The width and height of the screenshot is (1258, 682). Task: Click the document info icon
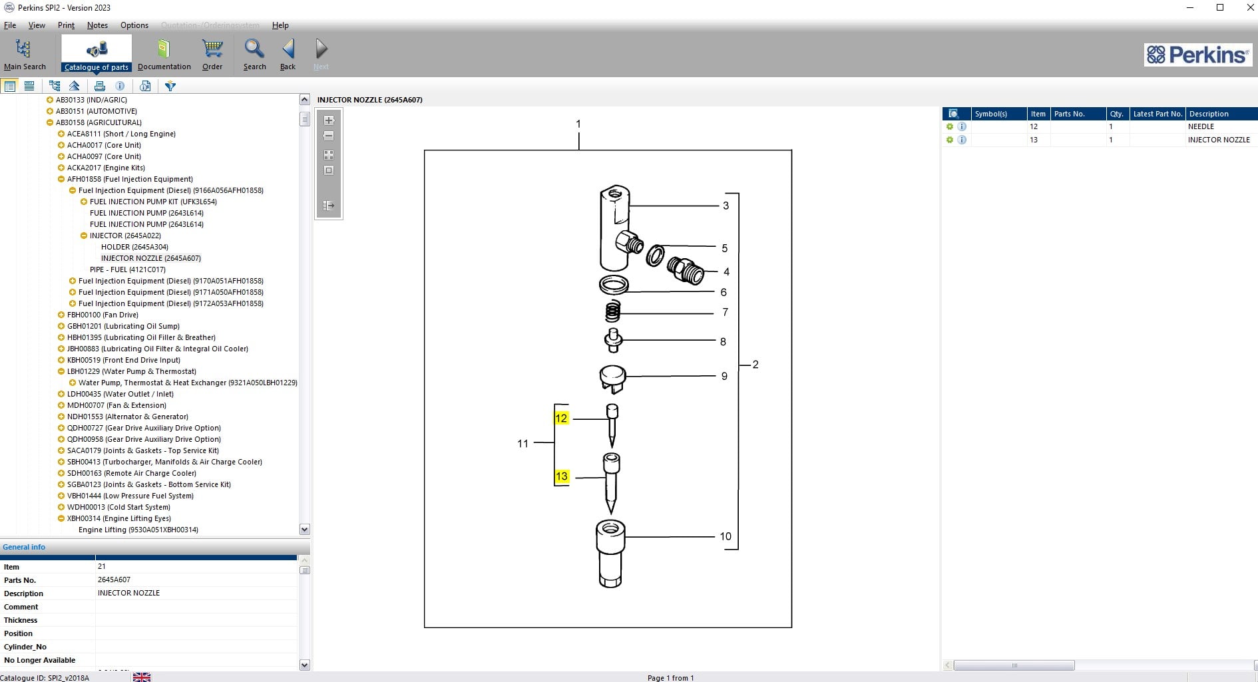(x=145, y=86)
